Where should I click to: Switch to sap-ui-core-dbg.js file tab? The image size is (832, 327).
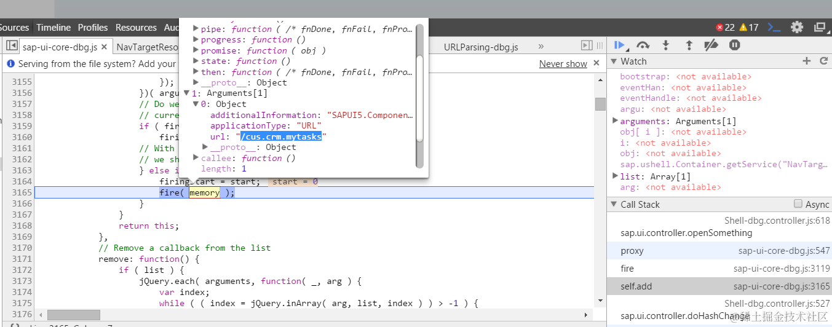click(x=60, y=47)
